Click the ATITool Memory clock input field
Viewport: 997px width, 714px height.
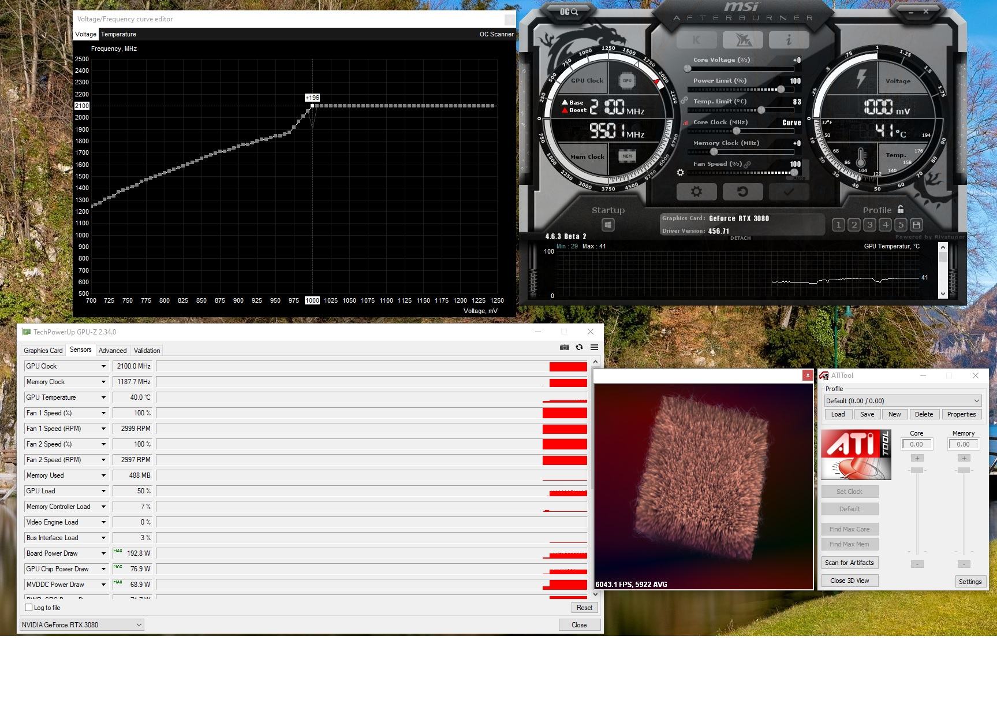pyautogui.click(x=964, y=444)
